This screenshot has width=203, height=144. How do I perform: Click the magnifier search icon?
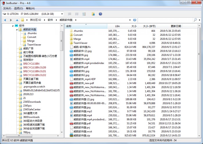(x=195, y=20)
